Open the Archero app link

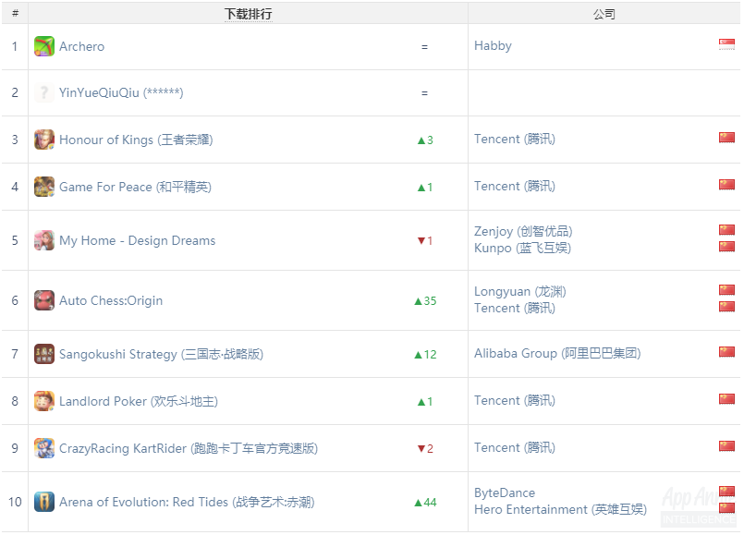(x=81, y=46)
